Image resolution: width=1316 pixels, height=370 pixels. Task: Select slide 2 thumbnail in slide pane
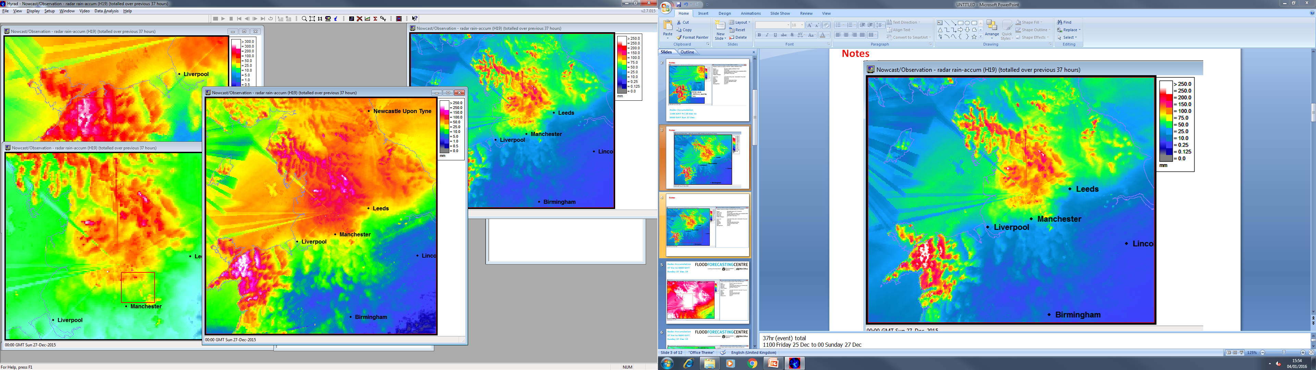707,90
